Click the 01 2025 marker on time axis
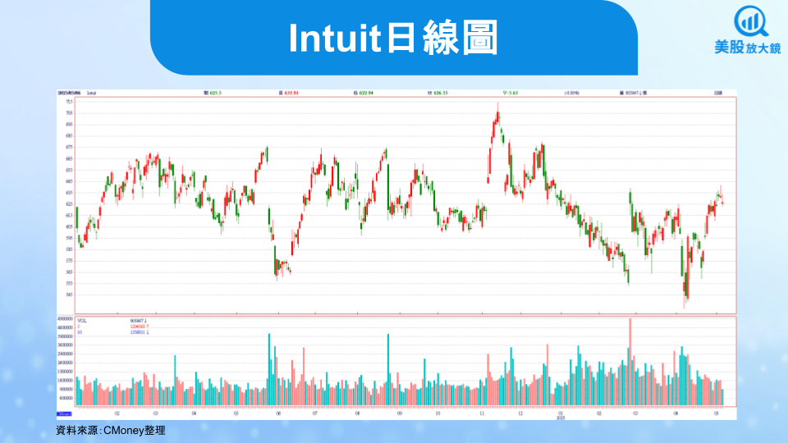 tap(561, 415)
